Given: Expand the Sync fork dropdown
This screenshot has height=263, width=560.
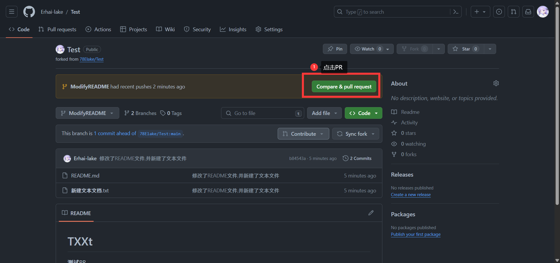Looking at the screenshot, I should (x=356, y=134).
